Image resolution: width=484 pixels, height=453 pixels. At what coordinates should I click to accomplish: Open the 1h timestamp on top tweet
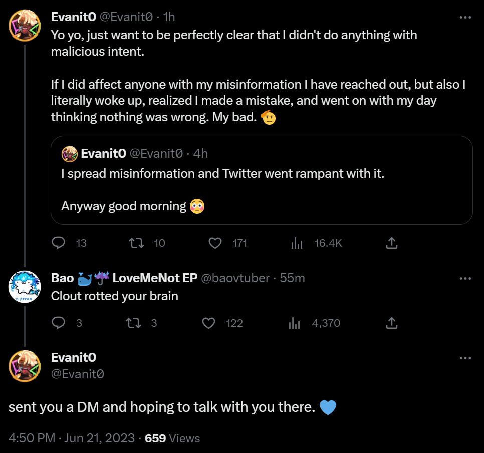coord(169,17)
